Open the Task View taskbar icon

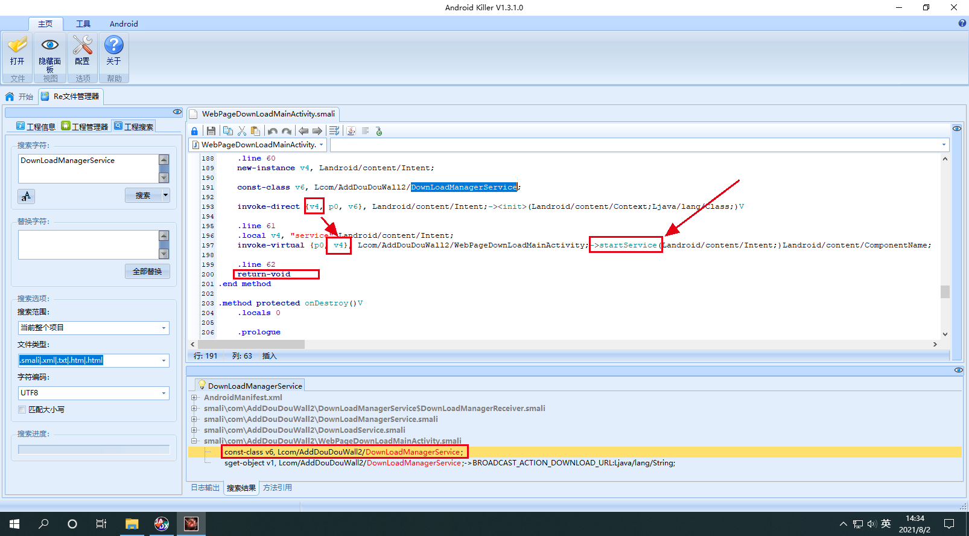(x=101, y=523)
